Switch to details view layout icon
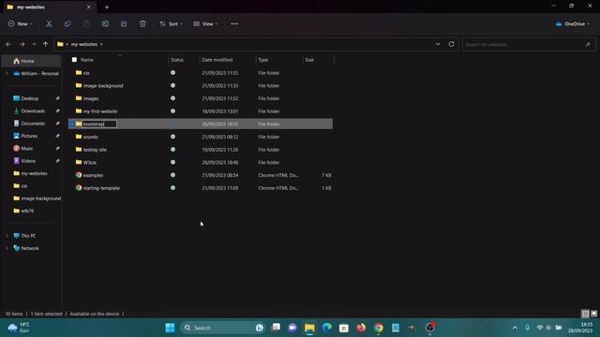The height and width of the screenshot is (337, 600). (585, 314)
